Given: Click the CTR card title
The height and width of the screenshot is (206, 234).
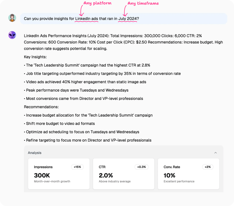Looking at the screenshot, I should [102, 167].
